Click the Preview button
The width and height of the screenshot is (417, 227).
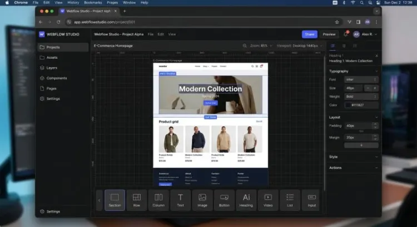[x=329, y=34]
